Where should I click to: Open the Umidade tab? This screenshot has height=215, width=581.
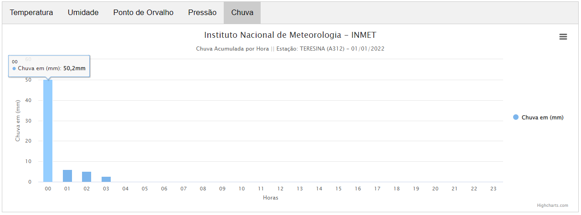pos(83,12)
